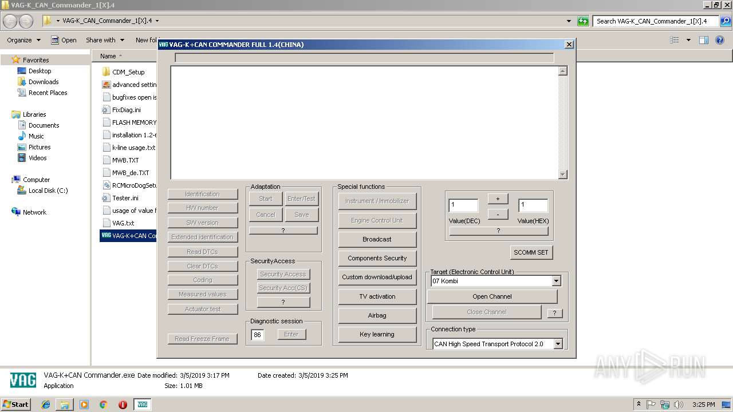The height and width of the screenshot is (412, 733).
Task: Open the Organize menu
Action: pyautogui.click(x=23, y=40)
